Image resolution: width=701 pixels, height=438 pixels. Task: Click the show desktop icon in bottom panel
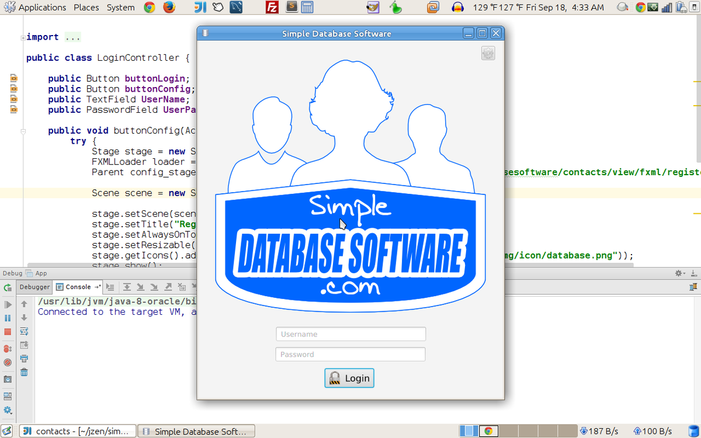[x=7, y=431]
